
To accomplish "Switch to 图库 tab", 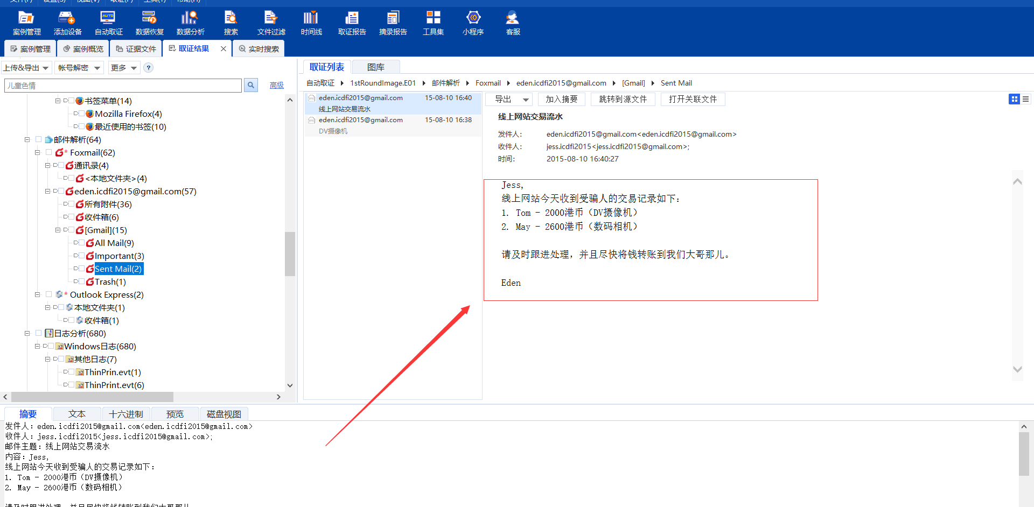I will tap(376, 67).
